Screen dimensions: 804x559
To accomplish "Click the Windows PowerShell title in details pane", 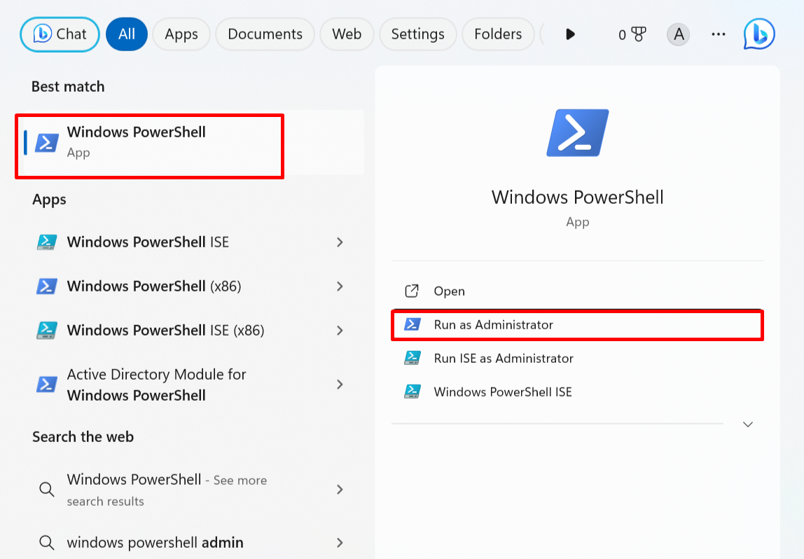I will (x=577, y=198).
